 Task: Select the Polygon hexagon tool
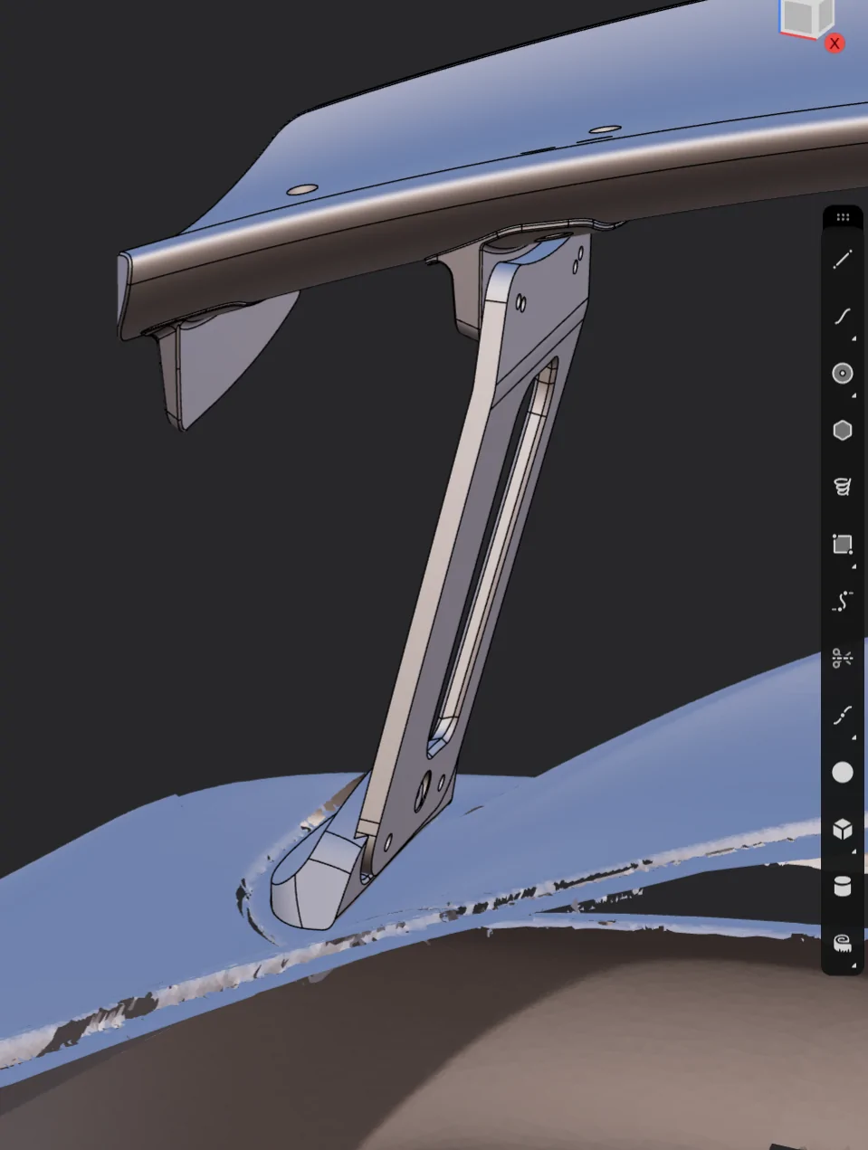point(843,431)
